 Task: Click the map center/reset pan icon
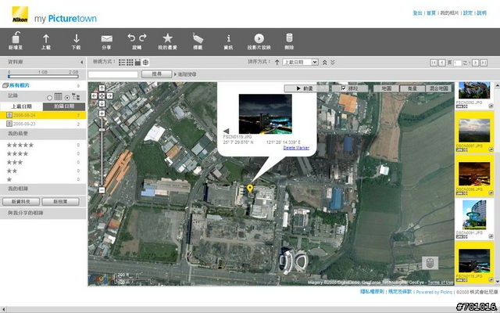pos(102,95)
